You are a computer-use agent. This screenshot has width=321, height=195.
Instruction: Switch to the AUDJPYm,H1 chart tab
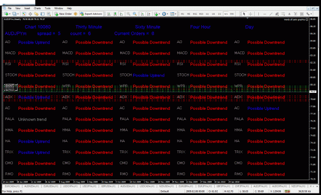[260, 186]
